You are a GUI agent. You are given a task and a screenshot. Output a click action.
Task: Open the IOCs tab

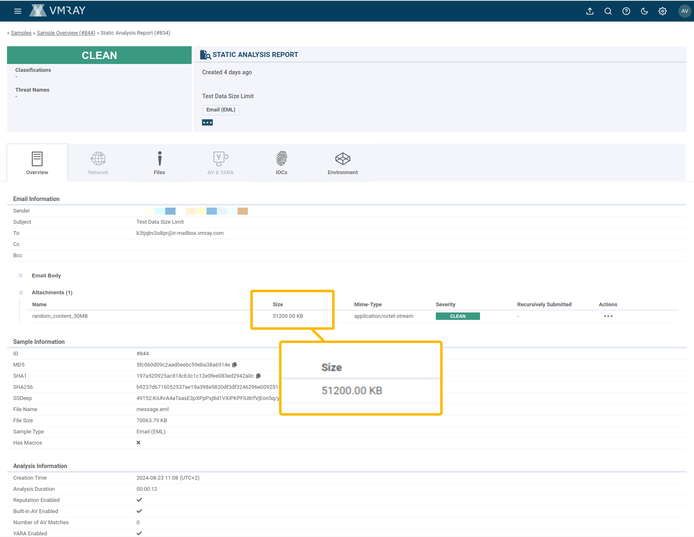coord(282,163)
